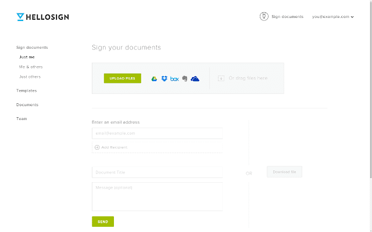Select the Evernote elephant icon

click(x=185, y=79)
